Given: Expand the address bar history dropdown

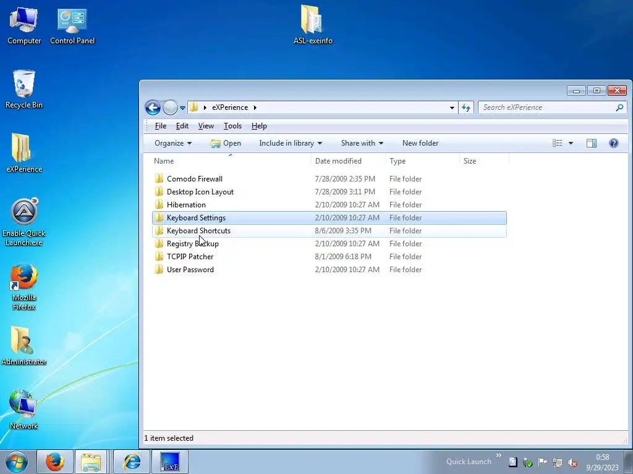Looking at the screenshot, I should (x=452, y=107).
